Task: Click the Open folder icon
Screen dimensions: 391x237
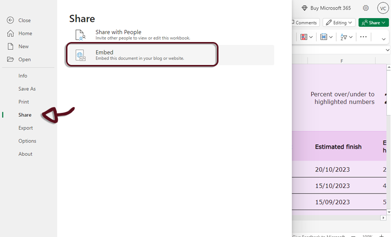Action: 10,60
